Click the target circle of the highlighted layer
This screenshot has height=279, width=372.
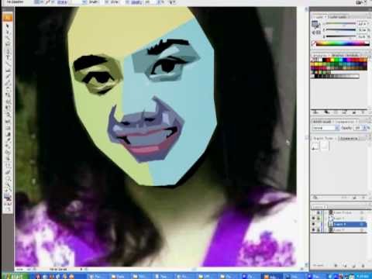tap(362, 225)
